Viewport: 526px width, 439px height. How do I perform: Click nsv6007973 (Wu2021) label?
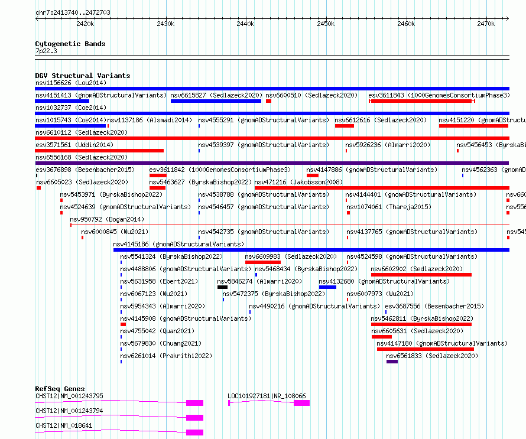pyautogui.click(x=380, y=294)
